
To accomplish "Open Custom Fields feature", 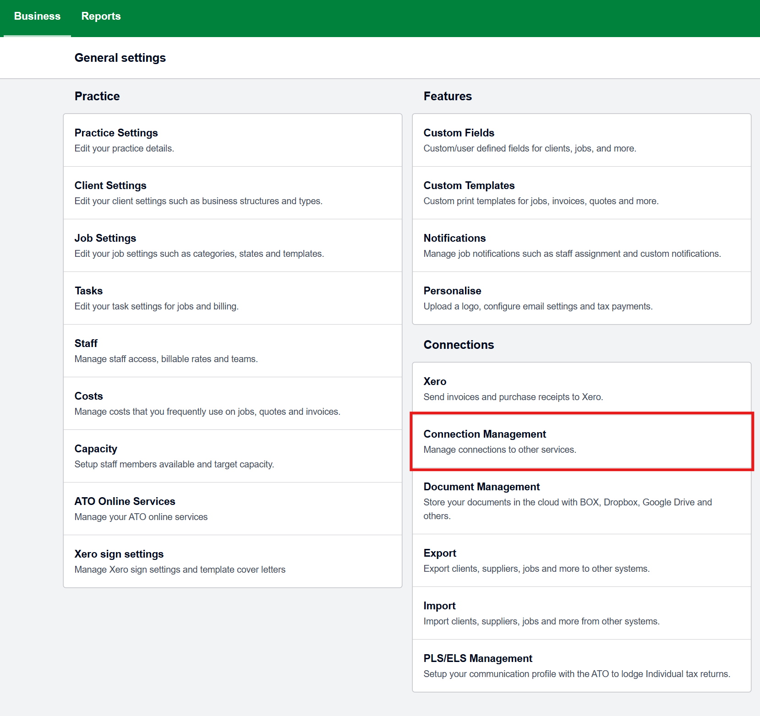I will click(x=459, y=133).
